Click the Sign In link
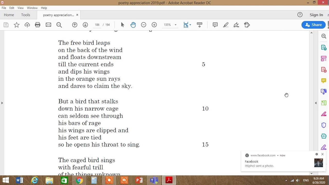The height and width of the screenshot is (185, 329). click(316, 15)
